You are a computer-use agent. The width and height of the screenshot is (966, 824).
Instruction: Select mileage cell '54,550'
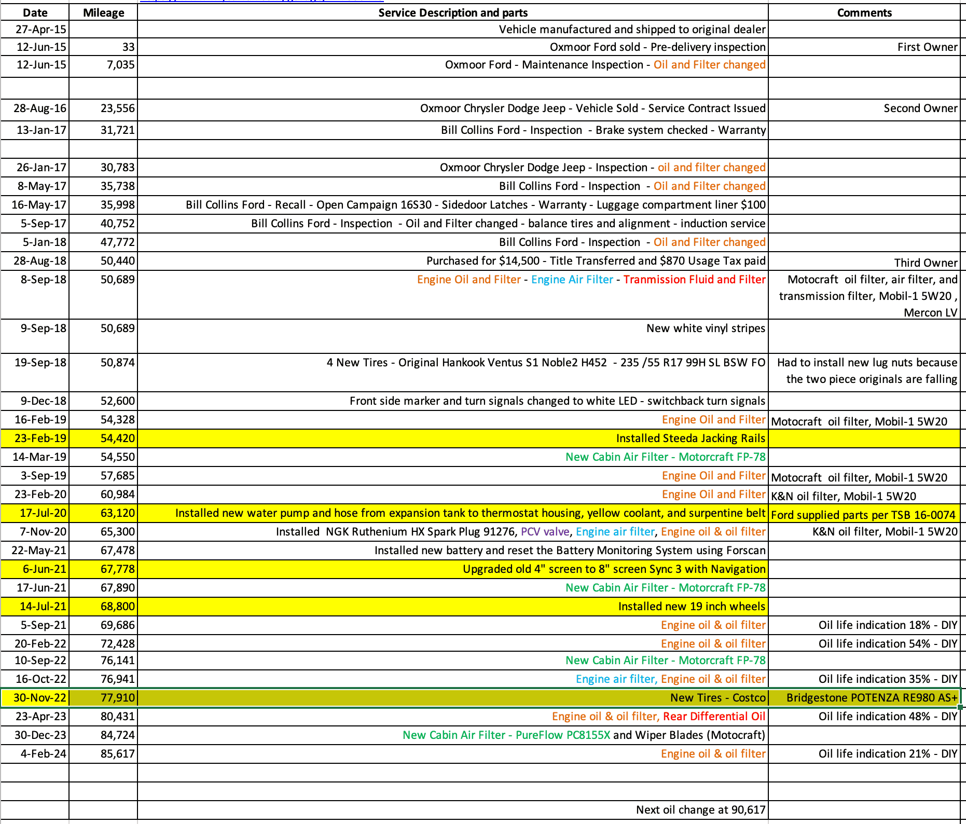pyautogui.click(x=103, y=457)
